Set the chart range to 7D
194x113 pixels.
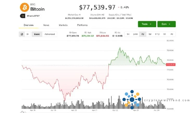142,34
